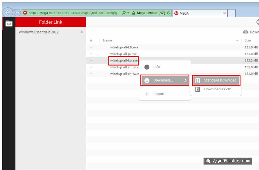Image resolution: width=259 pixels, height=170 pixels.
Task: Select the wlsetup-all-ja.exe file
Action: tap(123, 54)
